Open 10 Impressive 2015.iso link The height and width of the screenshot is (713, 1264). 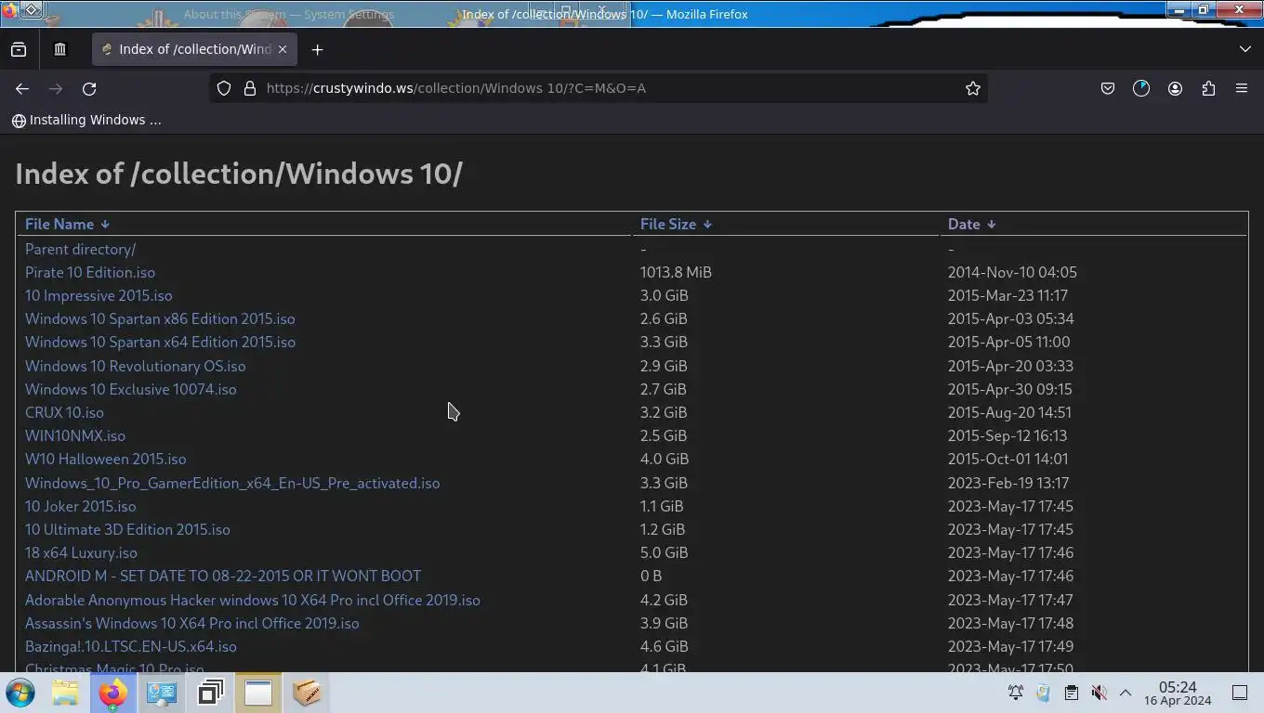99,295
